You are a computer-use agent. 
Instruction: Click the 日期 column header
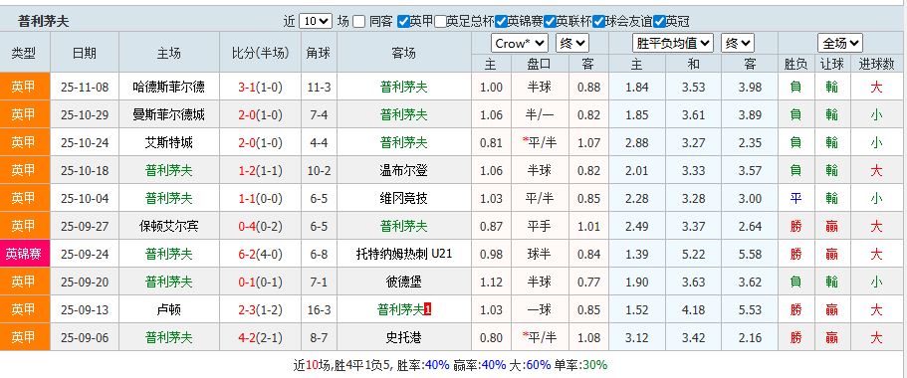pos(85,53)
